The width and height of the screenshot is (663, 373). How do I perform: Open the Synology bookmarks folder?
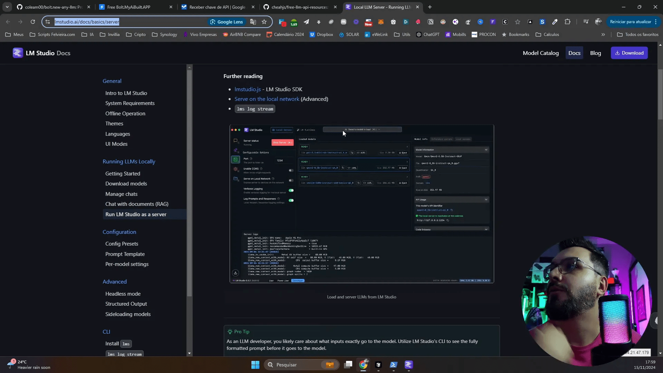click(x=164, y=35)
